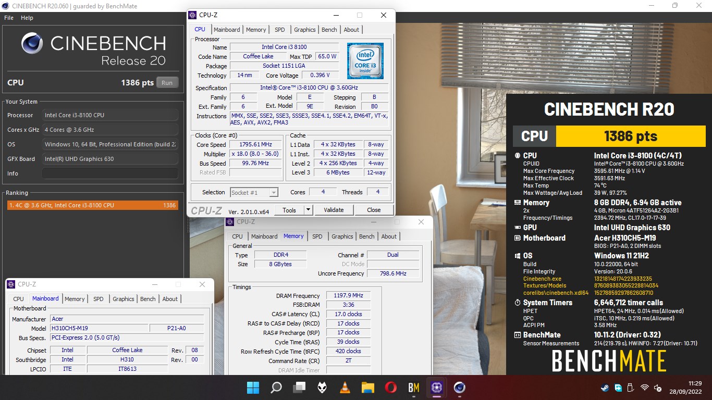Click the DRAM Frequency value 1197.9 MHz

[348, 295]
